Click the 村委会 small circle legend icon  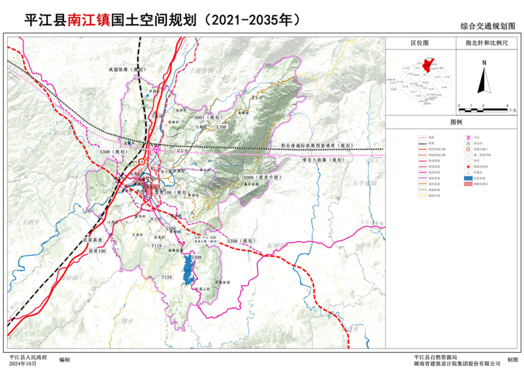(x=467, y=172)
